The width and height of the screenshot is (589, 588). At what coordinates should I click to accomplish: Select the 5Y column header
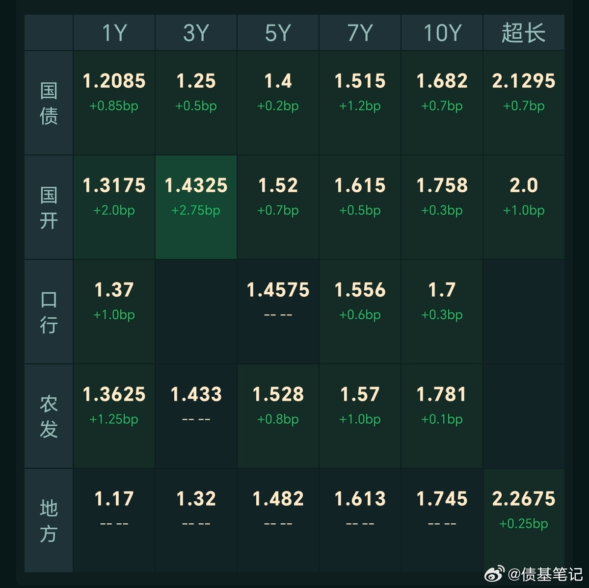[278, 32]
